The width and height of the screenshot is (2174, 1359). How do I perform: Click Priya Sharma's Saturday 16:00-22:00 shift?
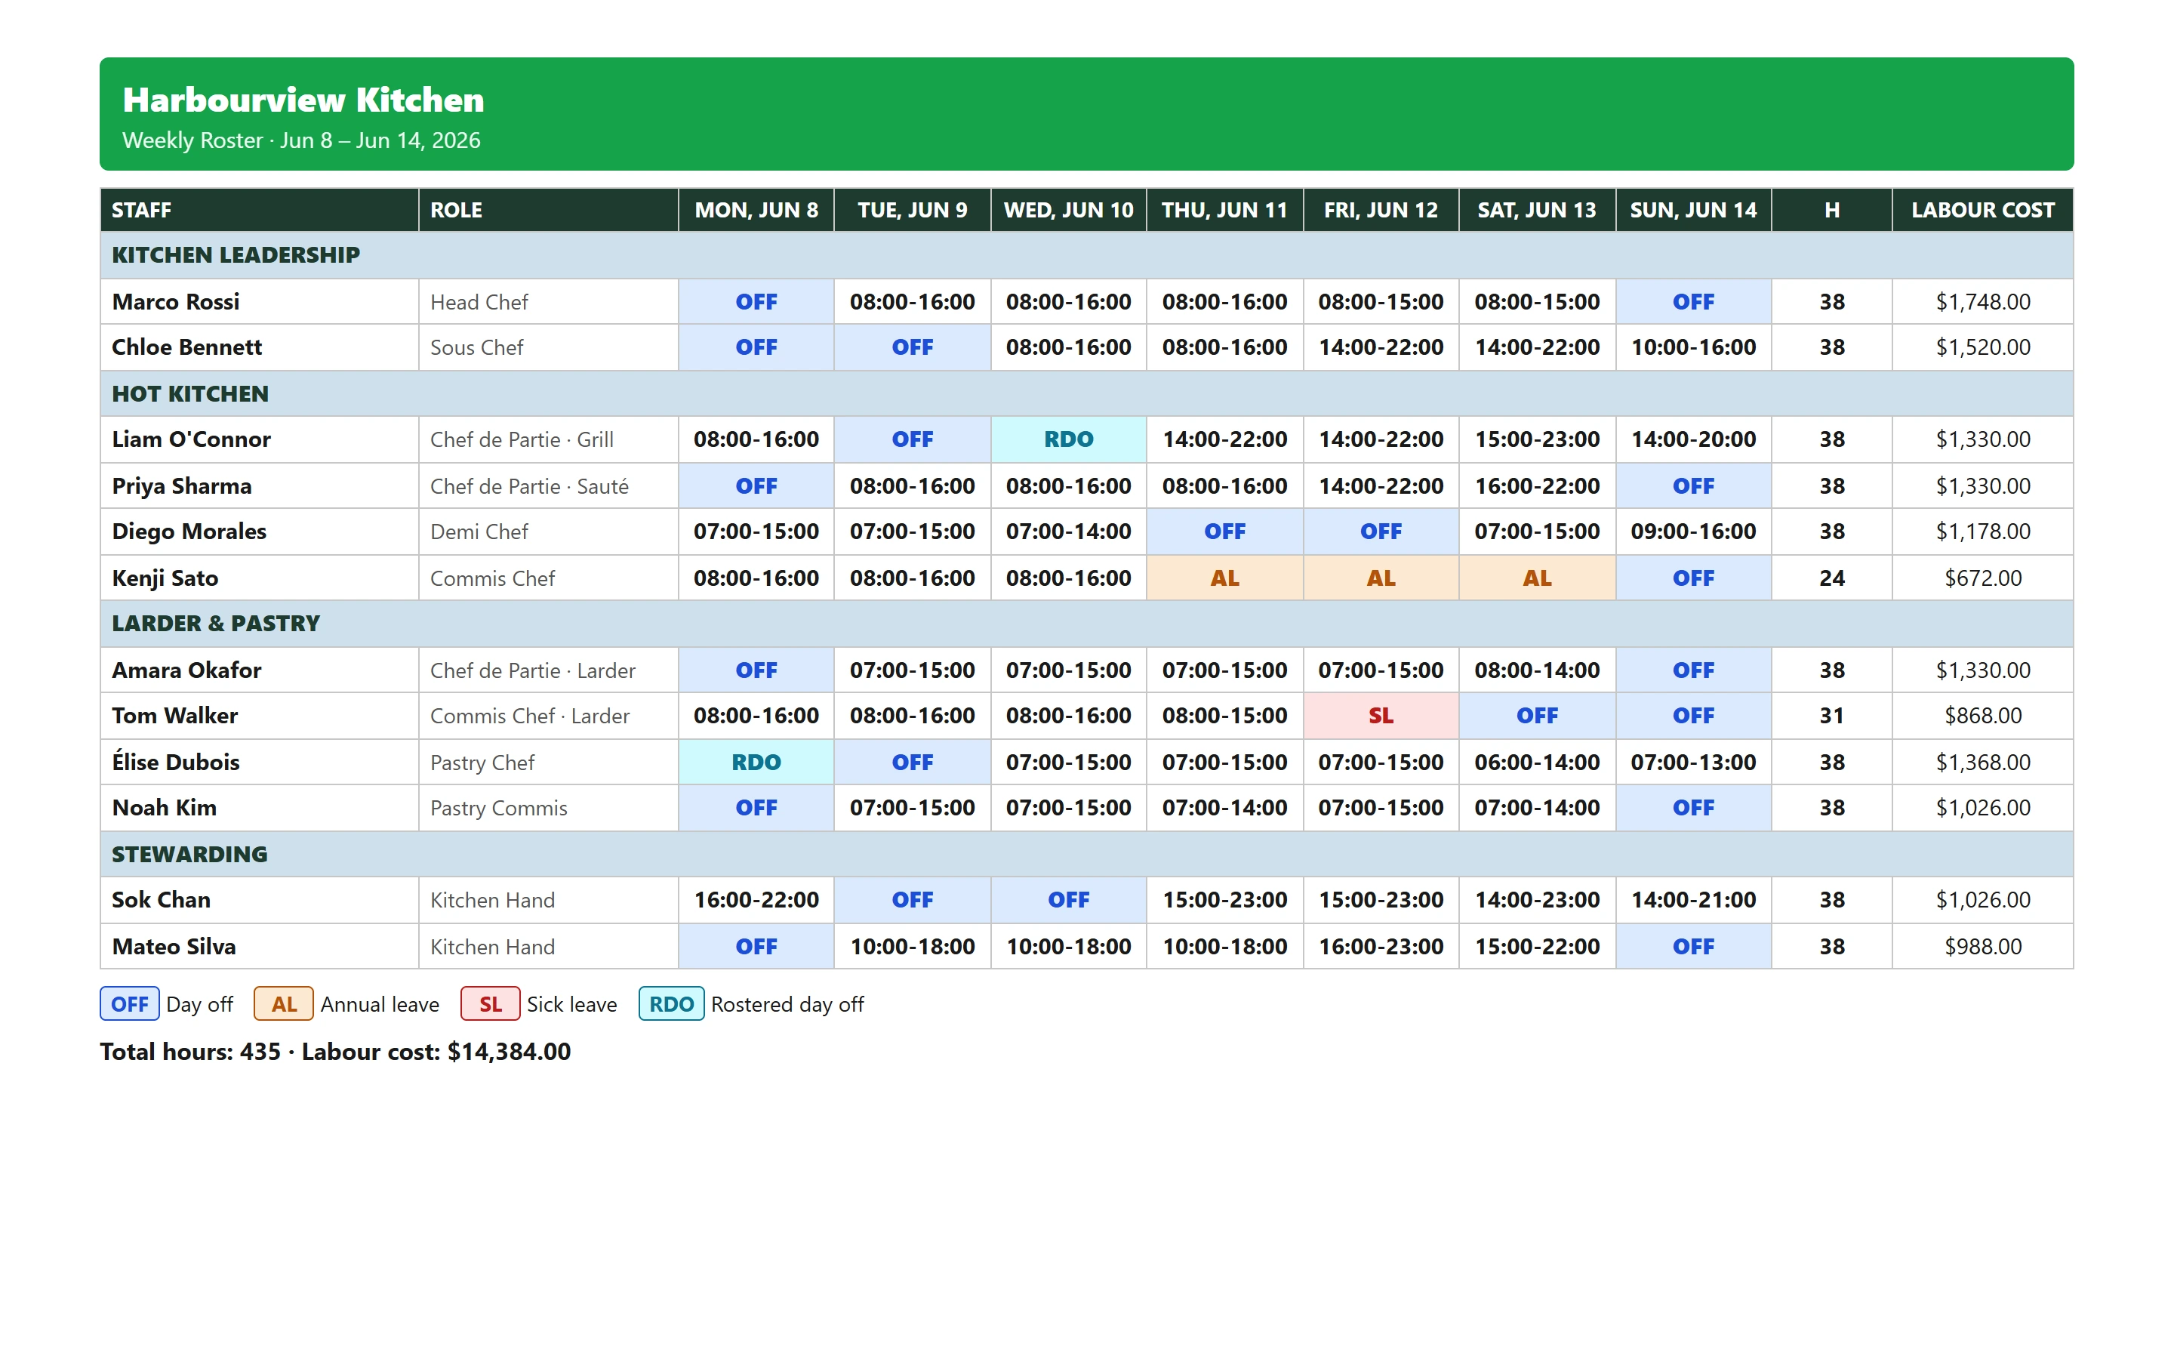pyautogui.click(x=1537, y=486)
